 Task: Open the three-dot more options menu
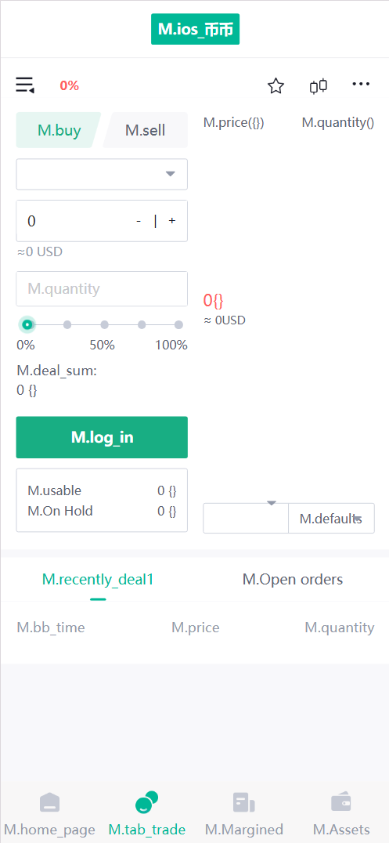[x=361, y=84]
